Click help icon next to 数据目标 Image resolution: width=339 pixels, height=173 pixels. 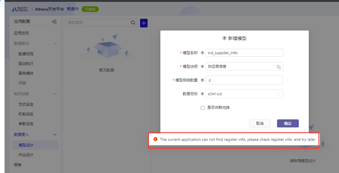pyautogui.click(x=202, y=94)
